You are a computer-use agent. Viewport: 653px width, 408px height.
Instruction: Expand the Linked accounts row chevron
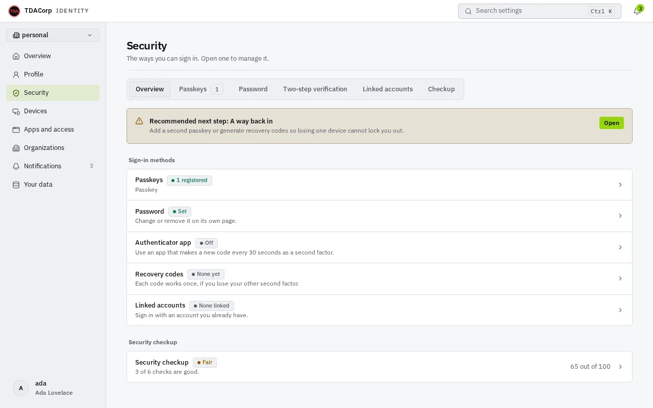click(x=620, y=310)
